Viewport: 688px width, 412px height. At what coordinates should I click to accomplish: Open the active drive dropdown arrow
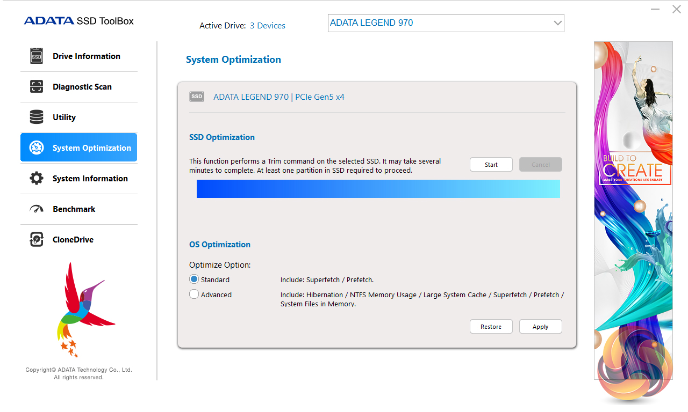coord(557,23)
